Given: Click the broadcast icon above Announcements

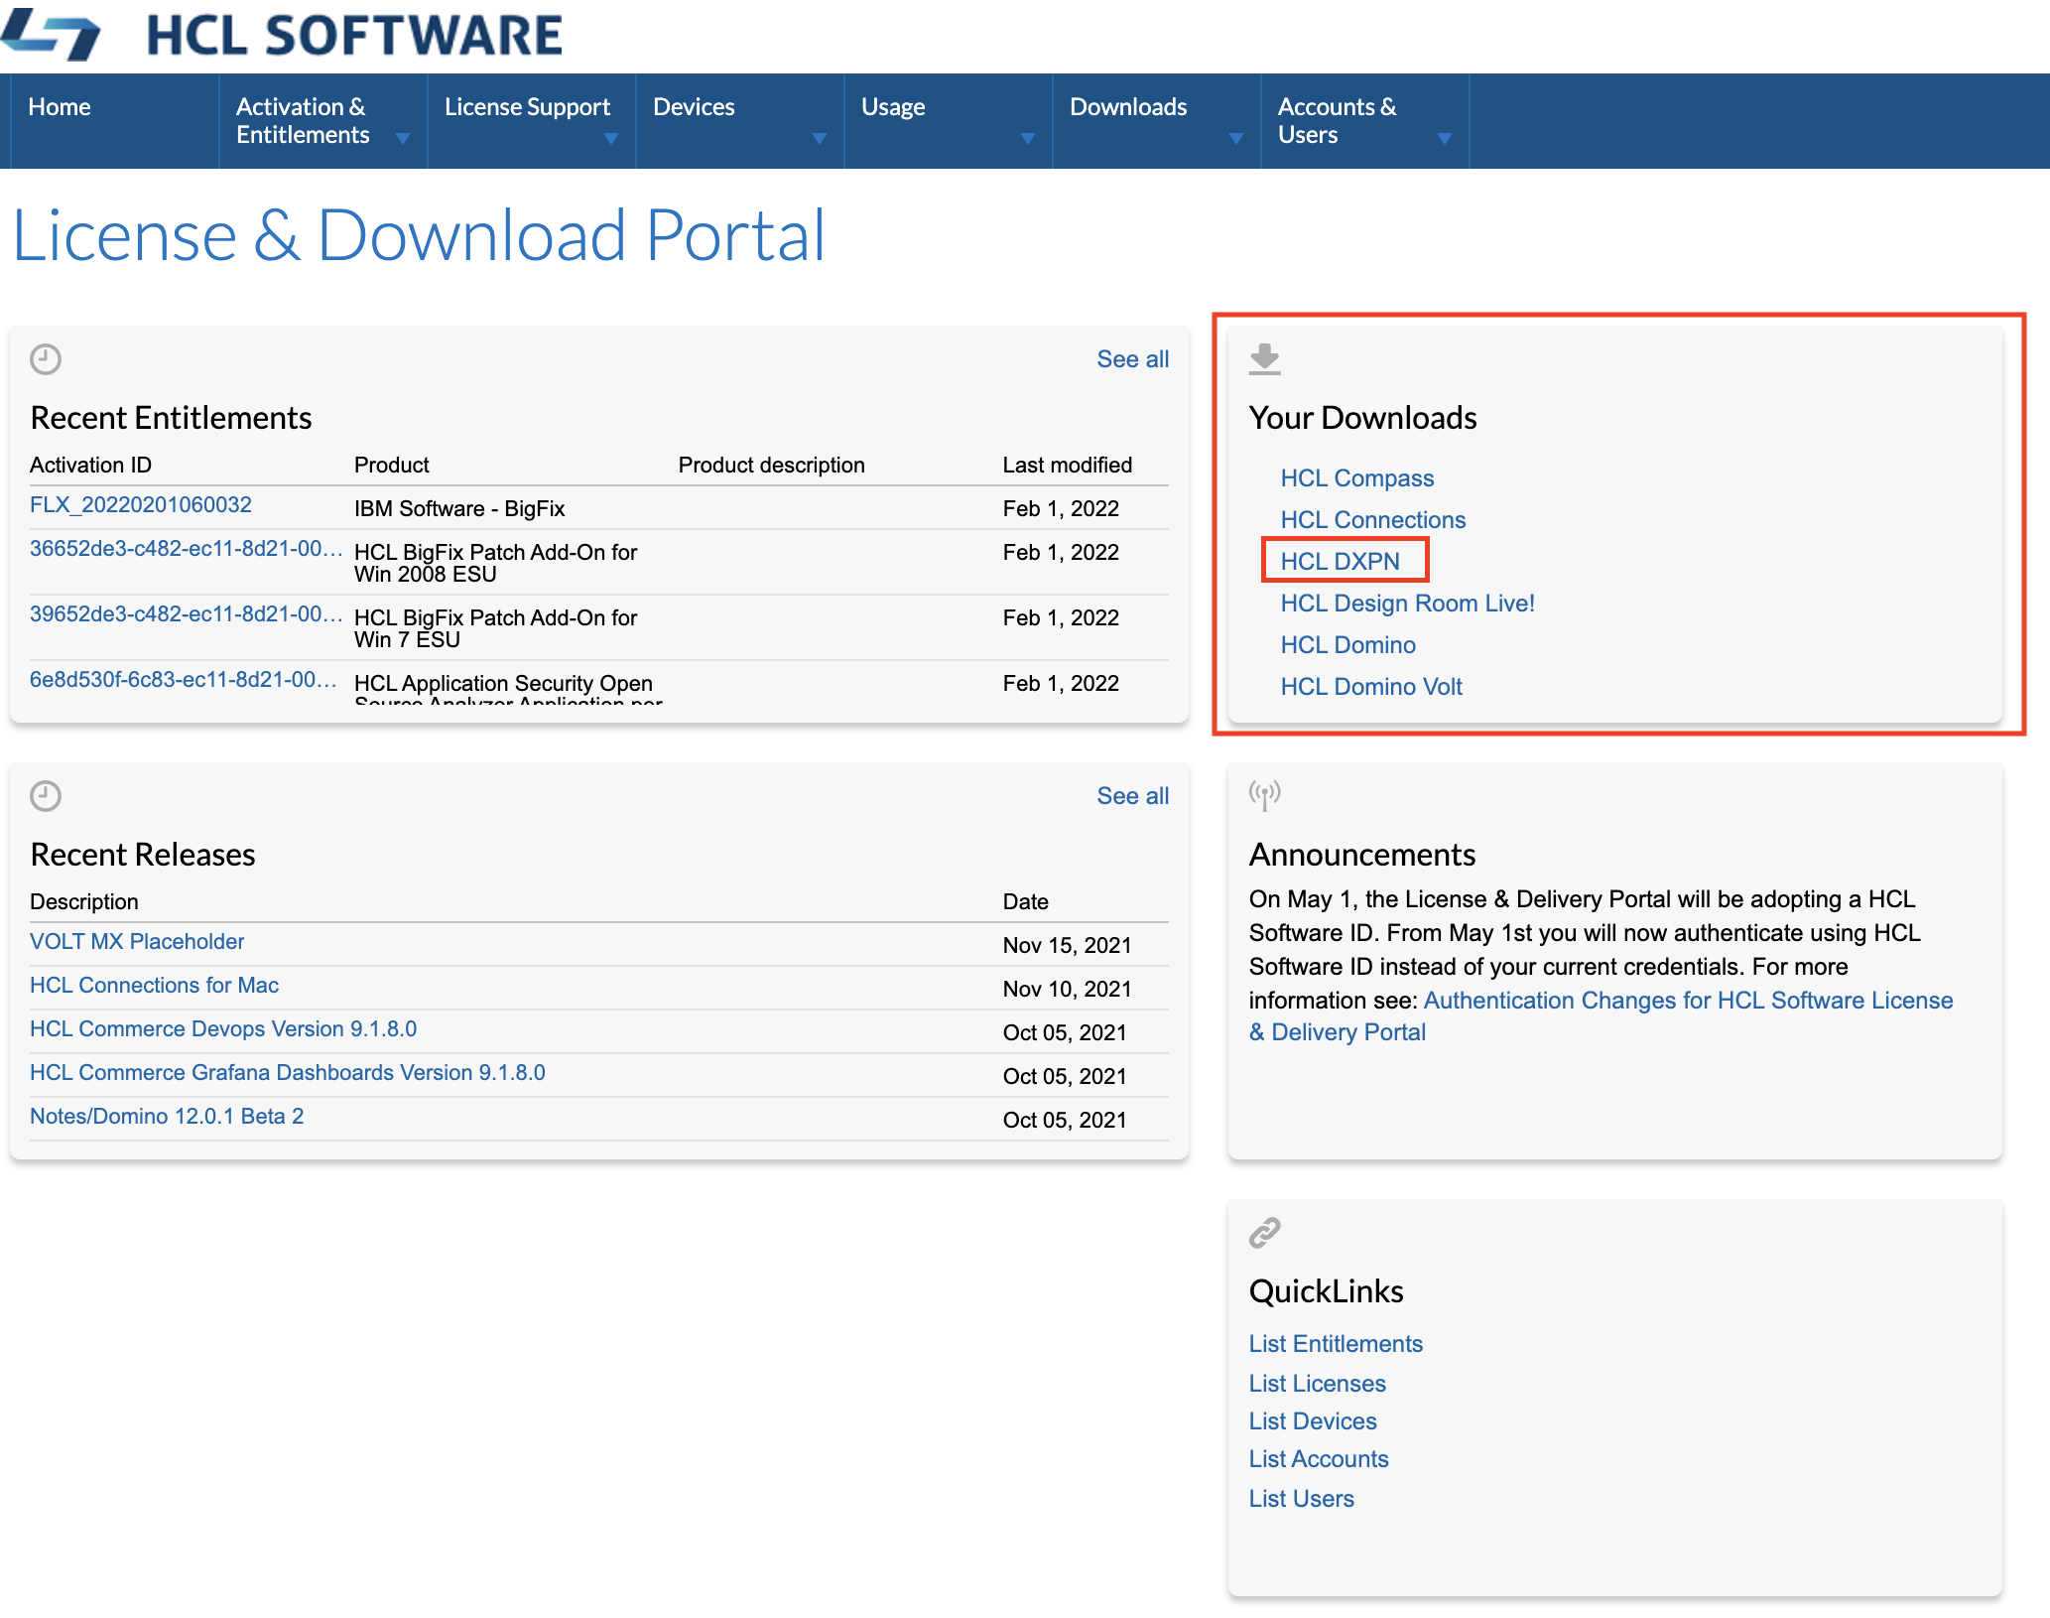Looking at the screenshot, I should [1264, 794].
